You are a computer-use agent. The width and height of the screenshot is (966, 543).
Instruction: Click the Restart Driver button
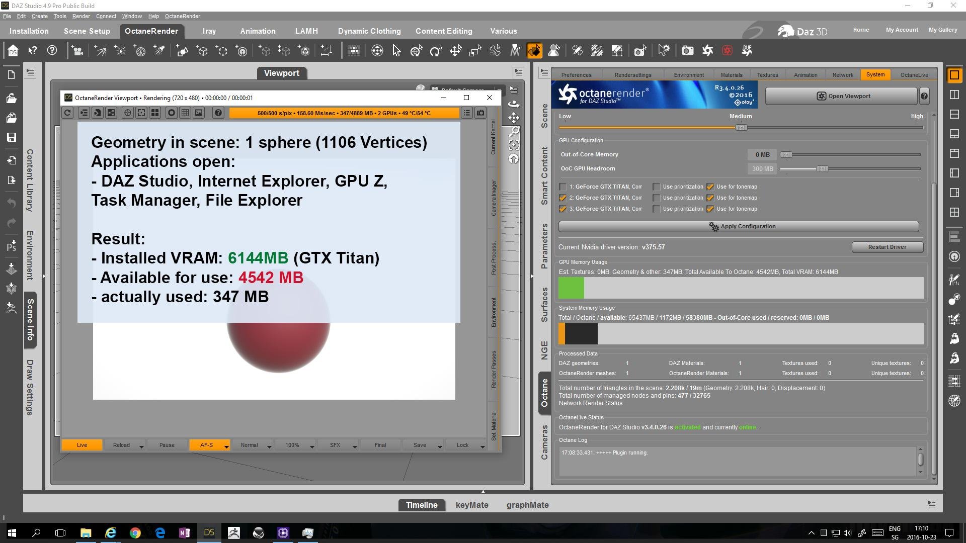(887, 247)
